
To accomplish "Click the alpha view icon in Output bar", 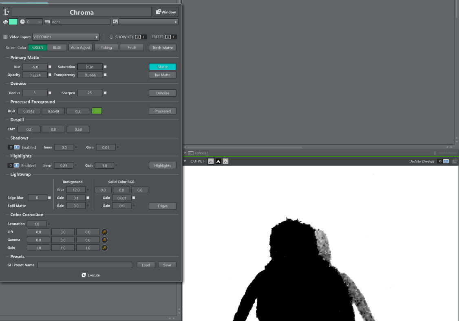I will coord(218,161).
